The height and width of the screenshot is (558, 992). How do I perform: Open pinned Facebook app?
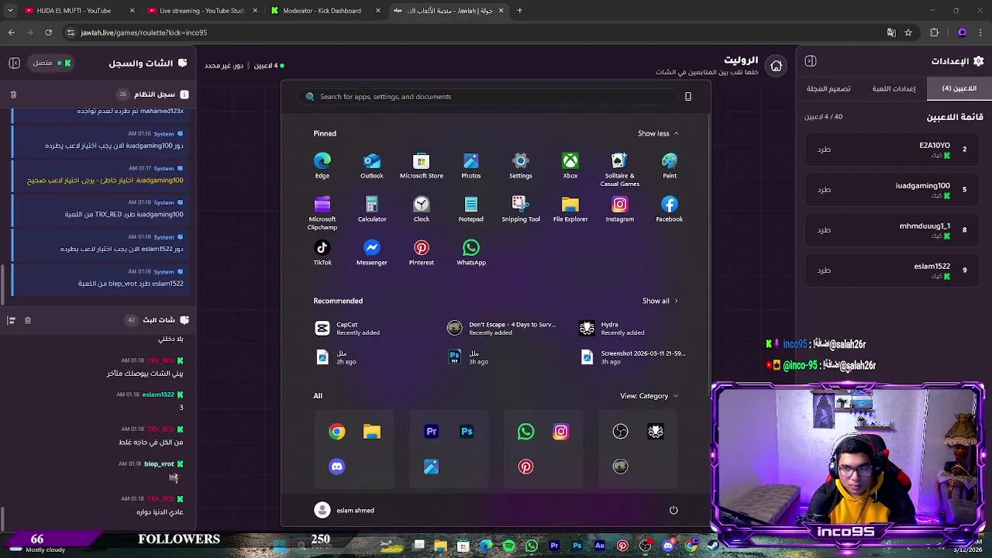pyautogui.click(x=670, y=208)
